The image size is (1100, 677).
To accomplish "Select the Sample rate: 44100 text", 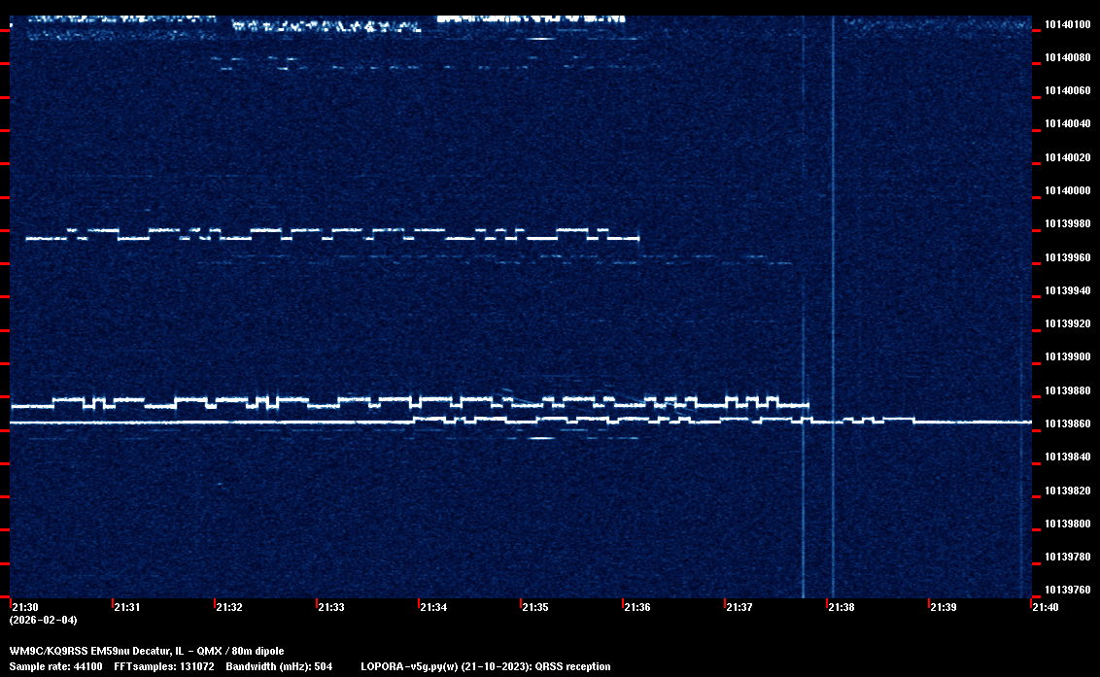I will click(55, 666).
